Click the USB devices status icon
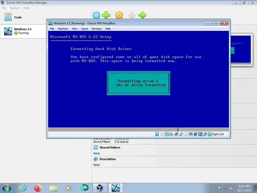Screen dimensions: 257x193 pyautogui.click(x=181, y=134)
